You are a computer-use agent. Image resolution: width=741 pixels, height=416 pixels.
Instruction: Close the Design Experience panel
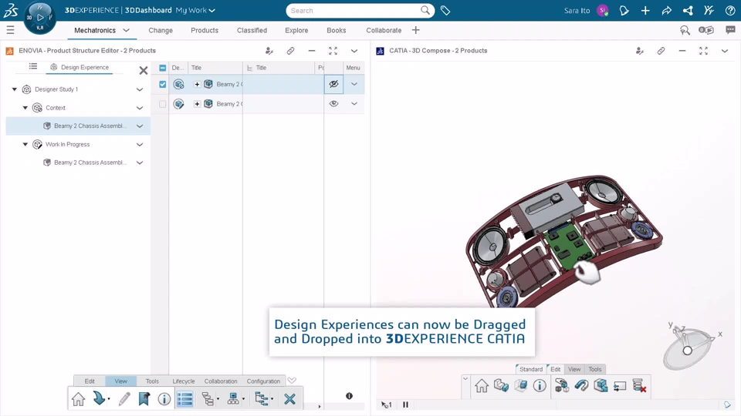click(x=144, y=71)
